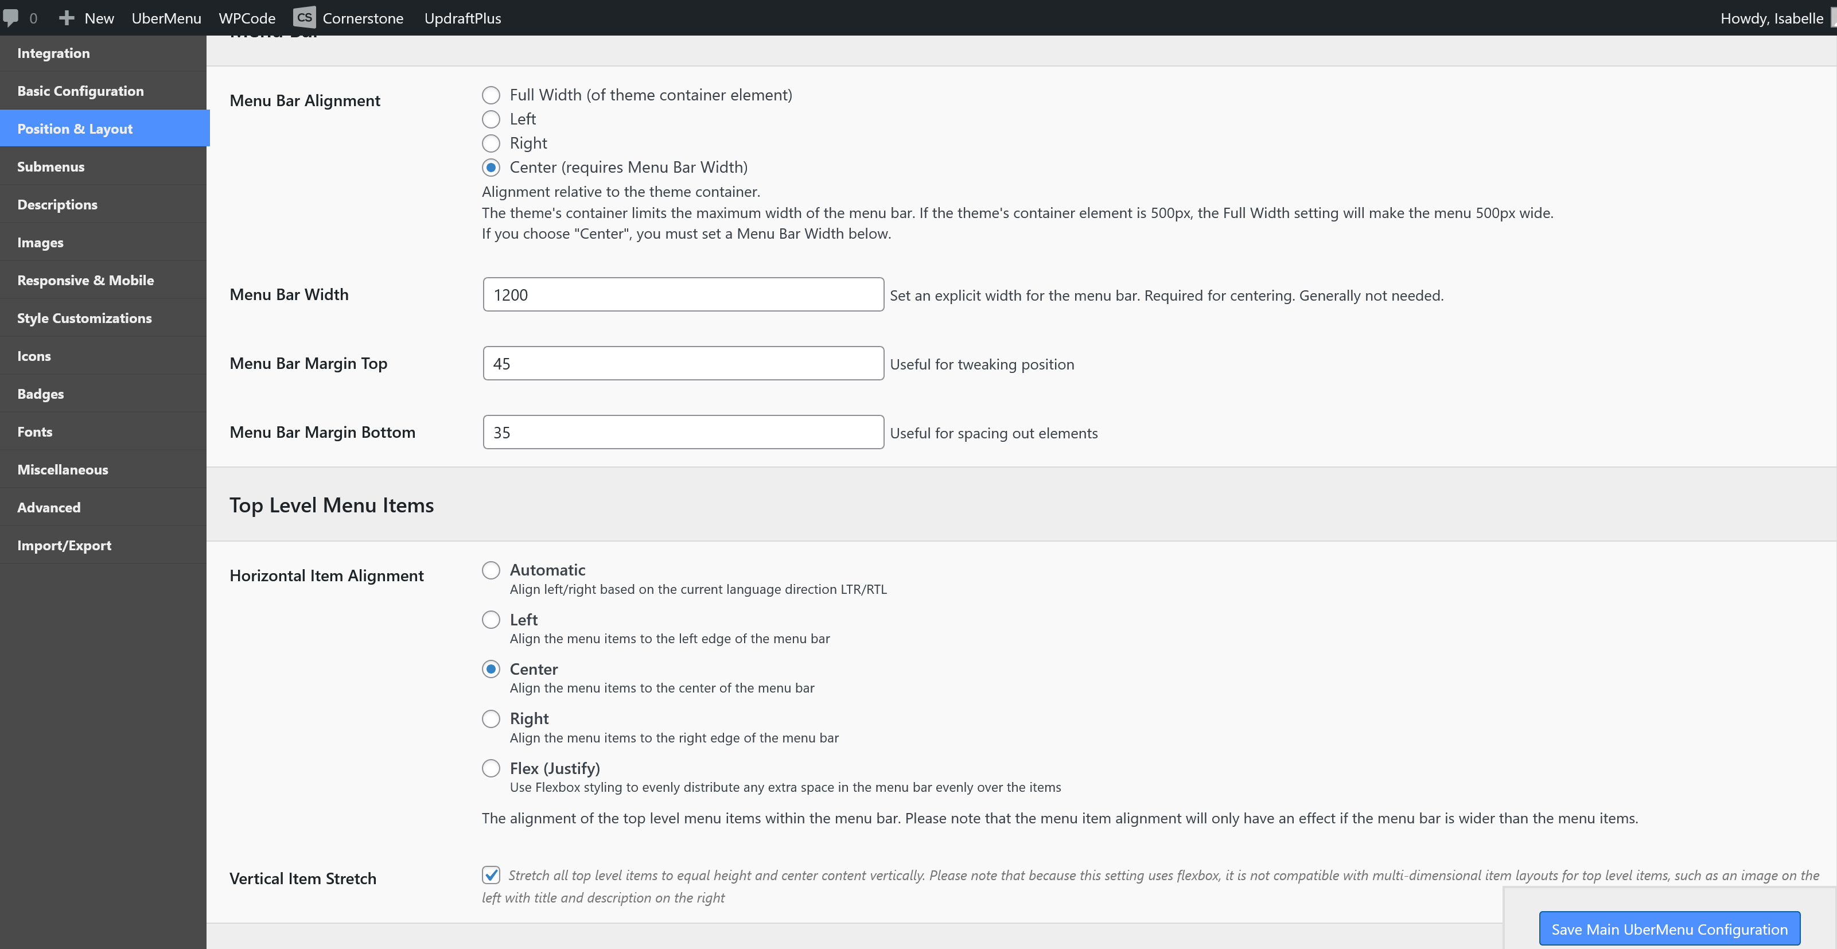The height and width of the screenshot is (949, 1837).
Task: Open the Integration settings tab
Action: point(103,53)
